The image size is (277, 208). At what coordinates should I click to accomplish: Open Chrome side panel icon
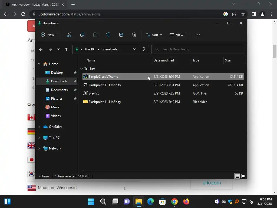[x=254, y=14]
